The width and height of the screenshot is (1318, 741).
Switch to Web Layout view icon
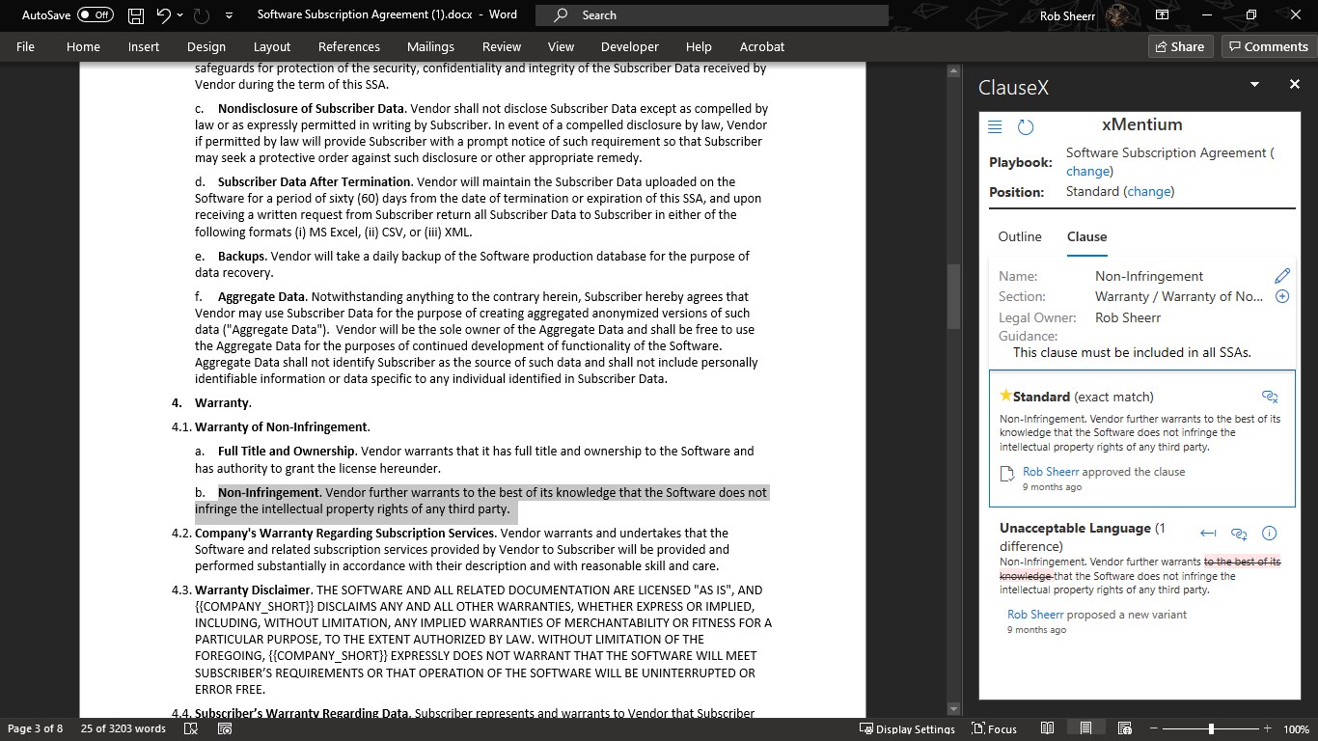pyautogui.click(x=1124, y=728)
